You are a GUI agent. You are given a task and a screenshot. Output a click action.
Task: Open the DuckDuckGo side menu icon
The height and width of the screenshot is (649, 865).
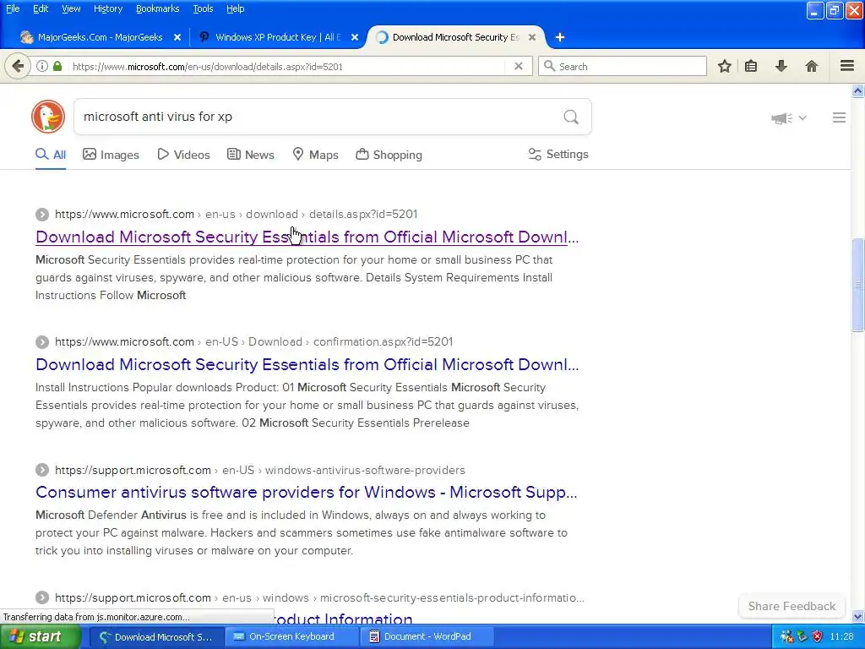(839, 117)
